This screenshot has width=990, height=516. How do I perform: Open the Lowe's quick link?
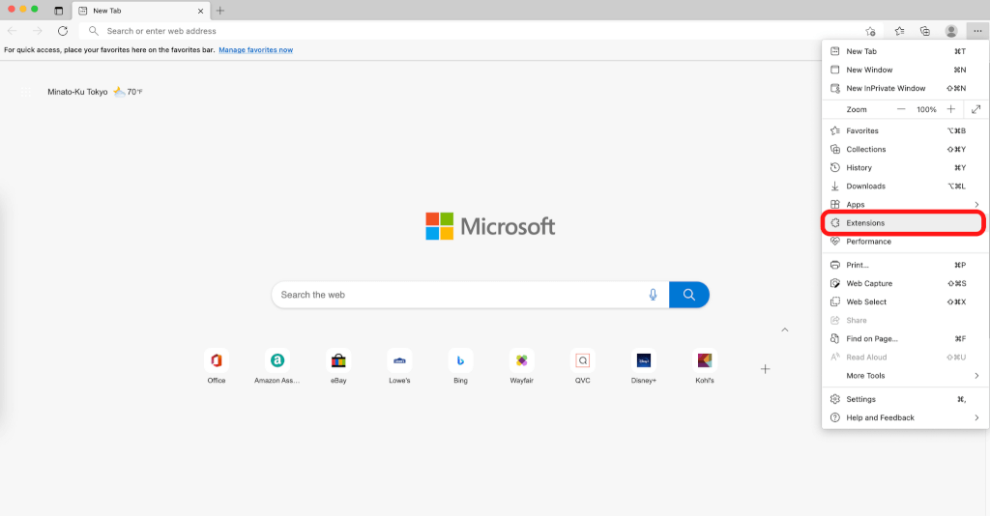399,366
